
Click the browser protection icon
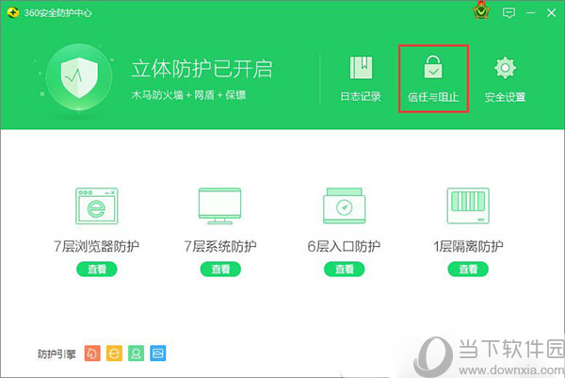(97, 205)
